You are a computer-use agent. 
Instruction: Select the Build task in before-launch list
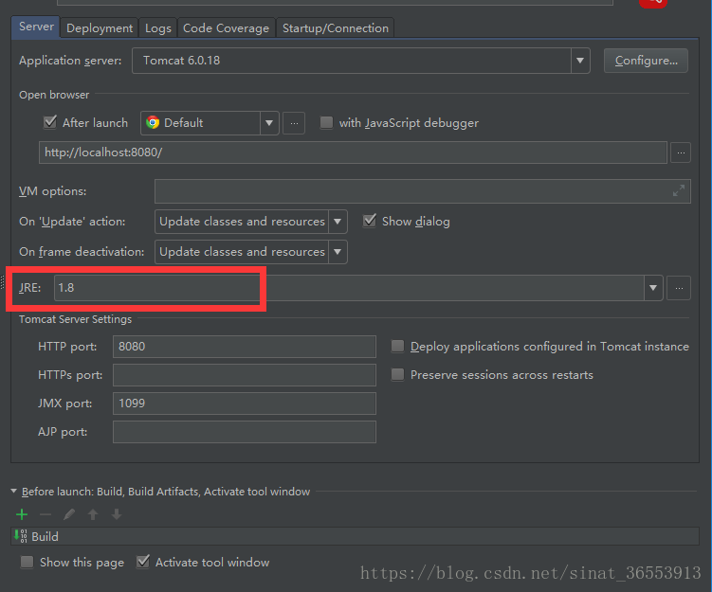point(355,536)
